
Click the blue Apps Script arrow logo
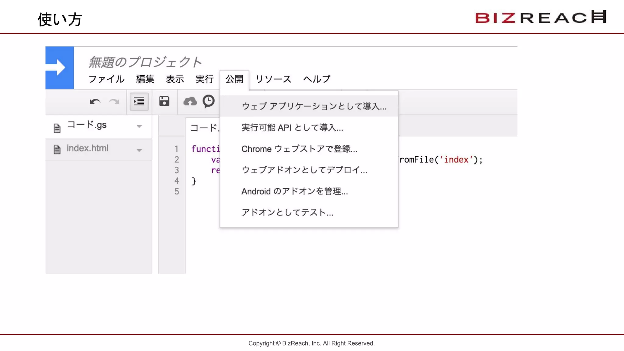coord(59,68)
